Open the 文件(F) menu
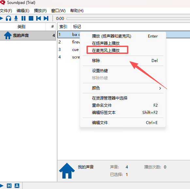The height and width of the screenshot is (189, 190). tap(6, 11)
